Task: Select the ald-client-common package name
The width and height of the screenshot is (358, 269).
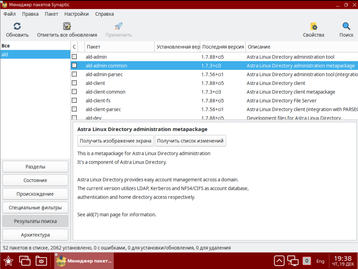Action: 105,92
